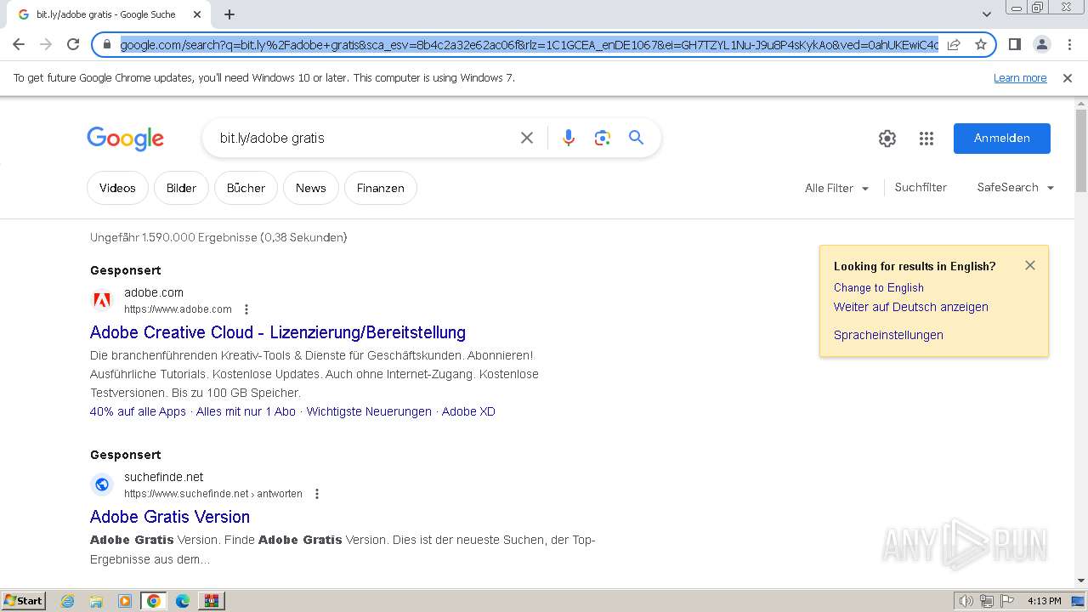The width and height of the screenshot is (1088, 612).
Task: Start voice search with the microphone icon
Action: pyautogui.click(x=569, y=138)
